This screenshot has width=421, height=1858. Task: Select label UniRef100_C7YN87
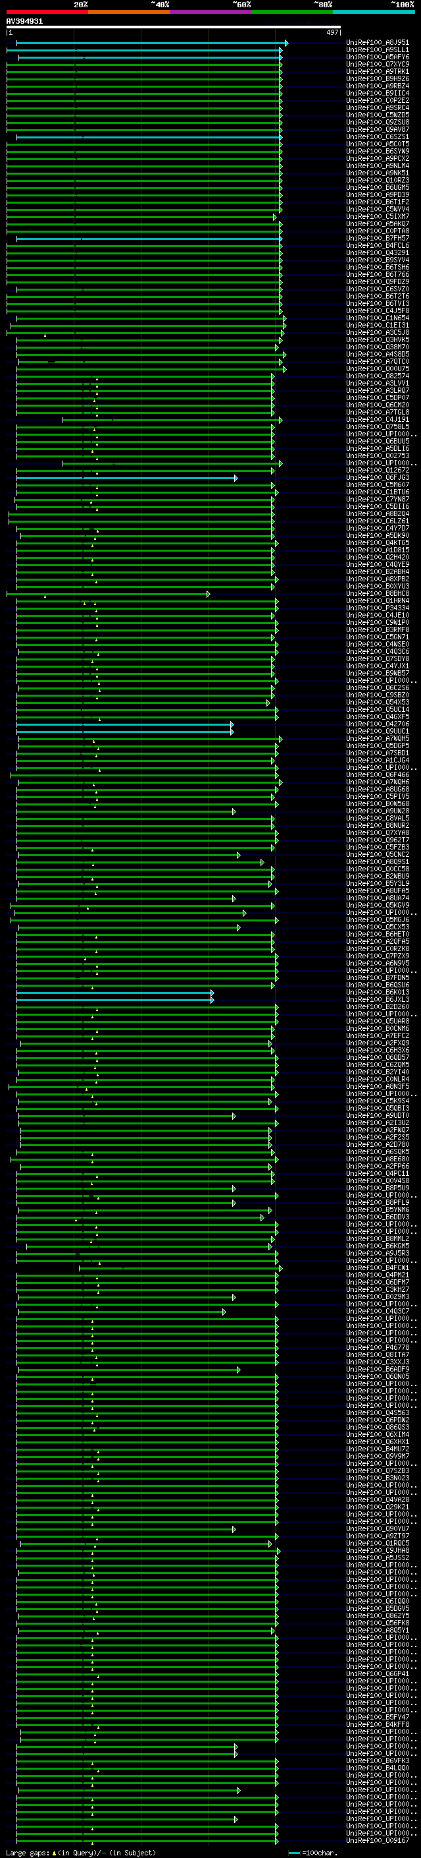pos(377,499)
